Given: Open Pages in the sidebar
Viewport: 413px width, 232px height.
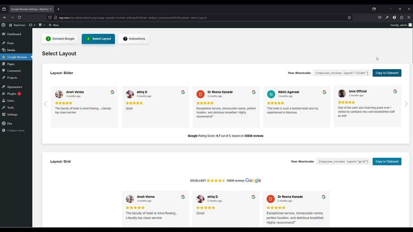Looking at the screenshot, I should [11, 64].
